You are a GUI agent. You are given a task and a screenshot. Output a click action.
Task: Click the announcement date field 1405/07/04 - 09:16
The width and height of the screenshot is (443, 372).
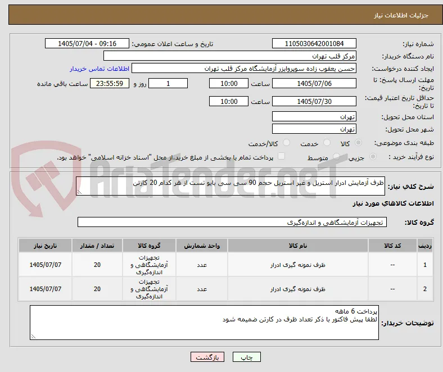click(x=87, y=43)
